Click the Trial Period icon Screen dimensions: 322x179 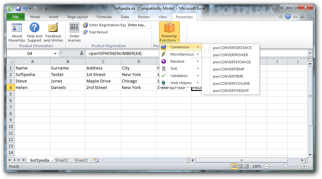pos(85,32)
